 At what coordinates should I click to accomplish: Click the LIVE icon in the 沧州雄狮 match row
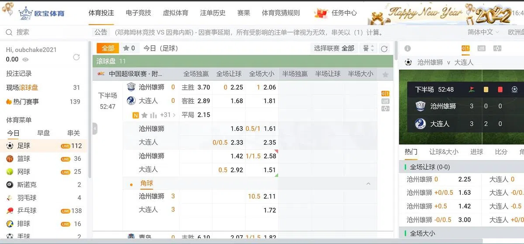tap(386, 101)
